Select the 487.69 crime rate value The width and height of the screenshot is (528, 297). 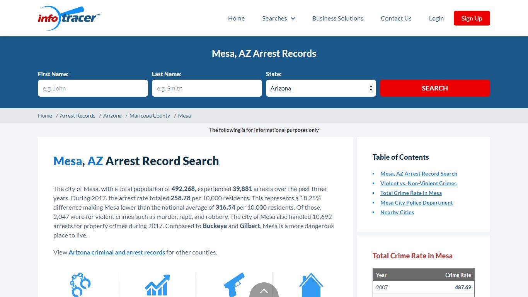click(x=463, y=287)
